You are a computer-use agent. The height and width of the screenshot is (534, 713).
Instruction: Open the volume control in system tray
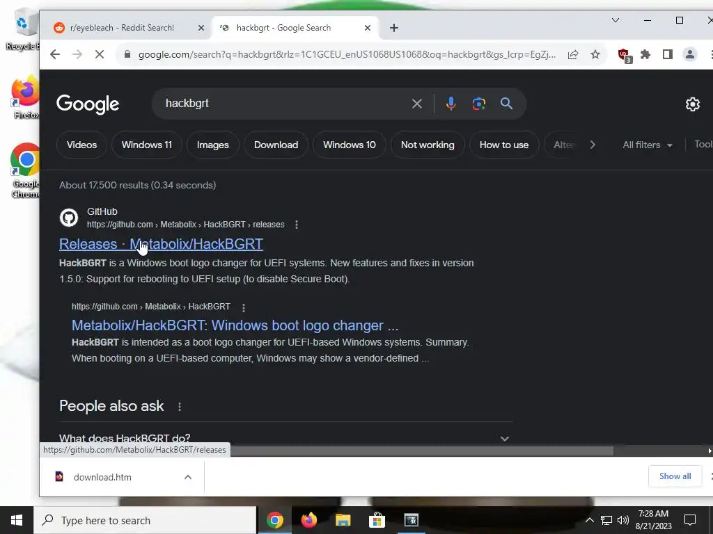click(x=623, y=520)
